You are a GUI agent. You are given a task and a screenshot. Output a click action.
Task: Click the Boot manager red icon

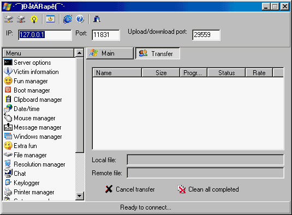click(8, 90)
